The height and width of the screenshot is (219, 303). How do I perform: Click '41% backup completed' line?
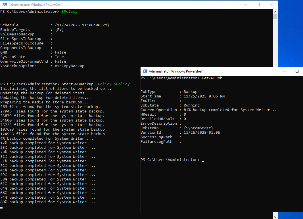click(48, 170)
